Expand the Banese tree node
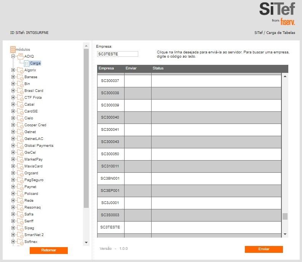302x262 pixels. (x=13, y=77)
